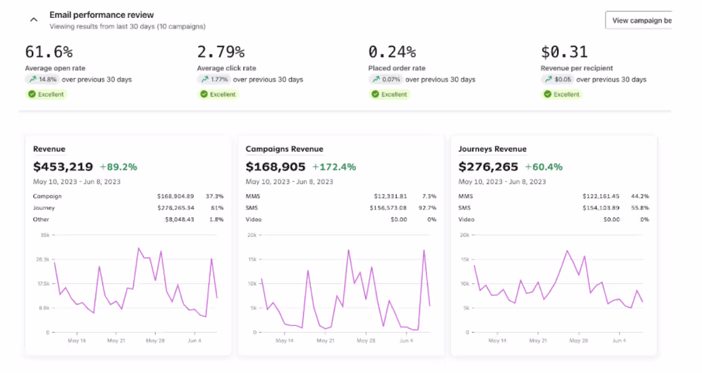Image resolution: width=702 pixels, height=373 pixels.
Task: Click the +89.2% revenue change
Action: 118,167
